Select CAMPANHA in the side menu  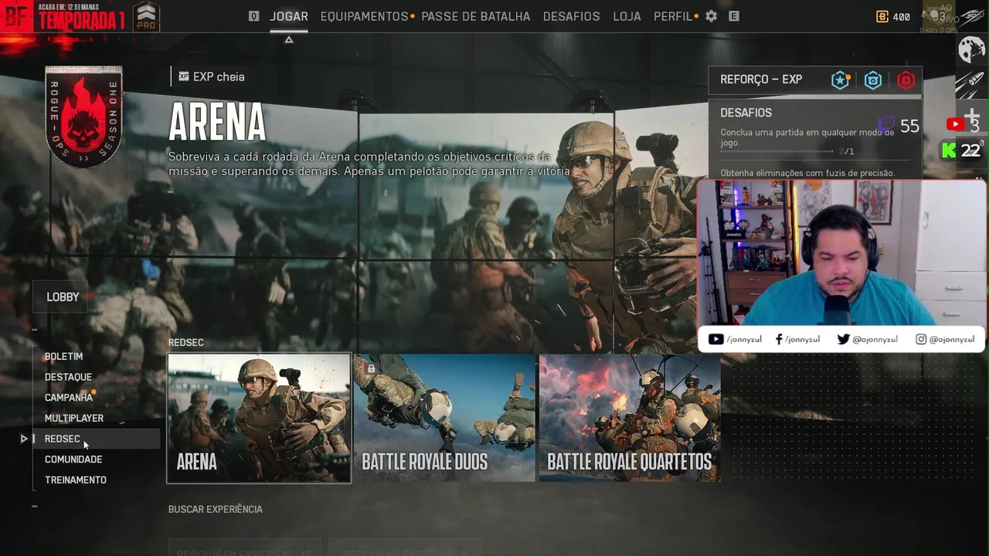click(x=68, y=398)
